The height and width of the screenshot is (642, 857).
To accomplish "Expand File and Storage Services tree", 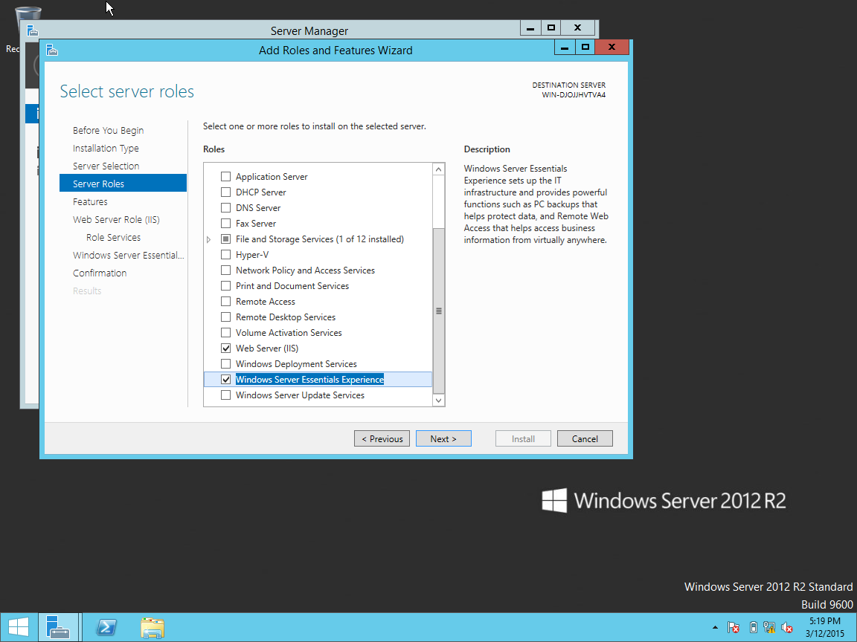I will 209,239.
